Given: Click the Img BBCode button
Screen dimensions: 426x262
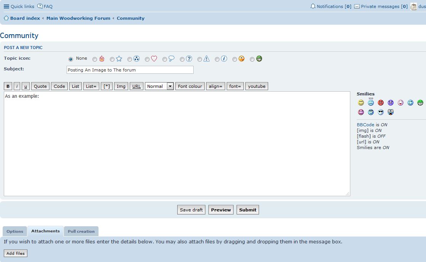Looking at the screenshot, I should pos(121,86).
